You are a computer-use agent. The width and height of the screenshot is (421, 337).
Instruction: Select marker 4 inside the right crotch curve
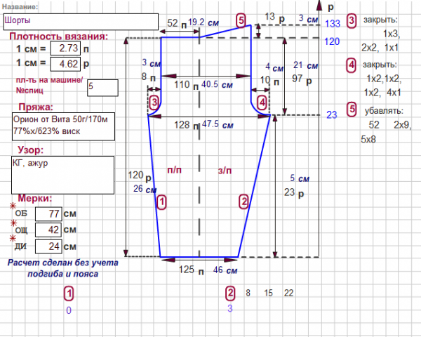262,103
